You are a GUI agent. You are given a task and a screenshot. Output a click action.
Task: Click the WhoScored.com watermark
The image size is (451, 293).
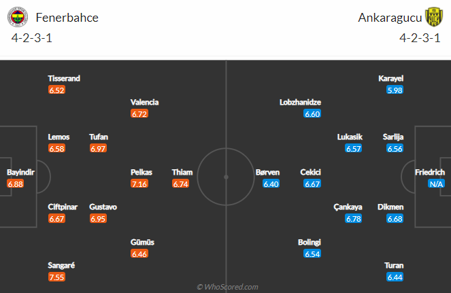pos(227,287)
